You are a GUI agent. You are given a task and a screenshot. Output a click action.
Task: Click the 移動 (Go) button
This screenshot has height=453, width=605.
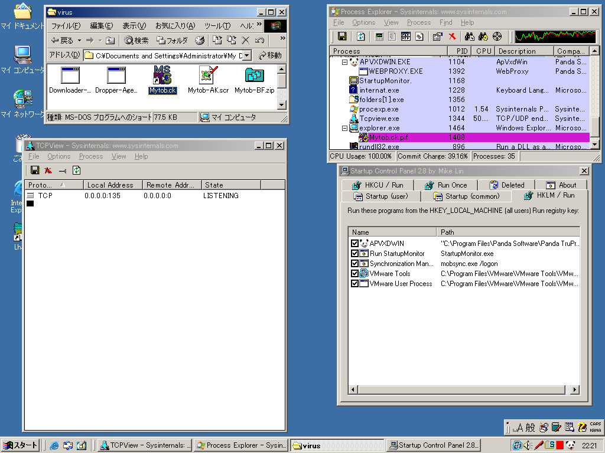[270, 55]
